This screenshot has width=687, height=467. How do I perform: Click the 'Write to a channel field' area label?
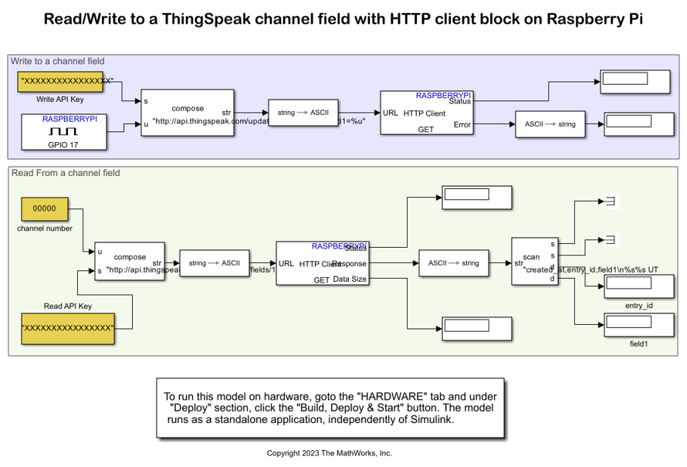57,61
